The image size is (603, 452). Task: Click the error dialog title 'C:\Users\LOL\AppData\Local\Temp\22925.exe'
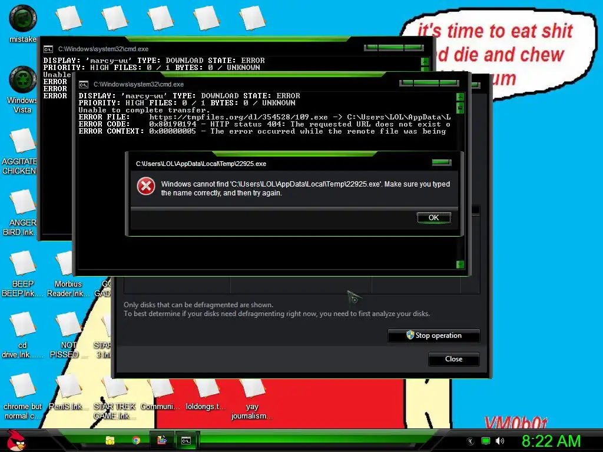tap(201, 164)
